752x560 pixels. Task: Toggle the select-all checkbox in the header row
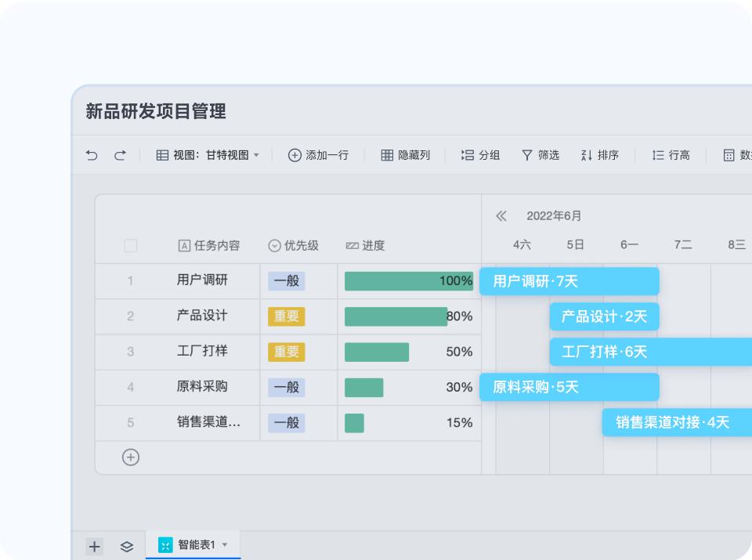131,245
